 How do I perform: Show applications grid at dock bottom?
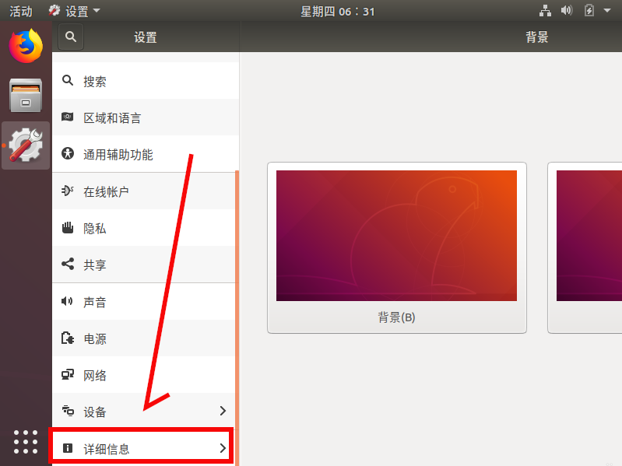26,441
